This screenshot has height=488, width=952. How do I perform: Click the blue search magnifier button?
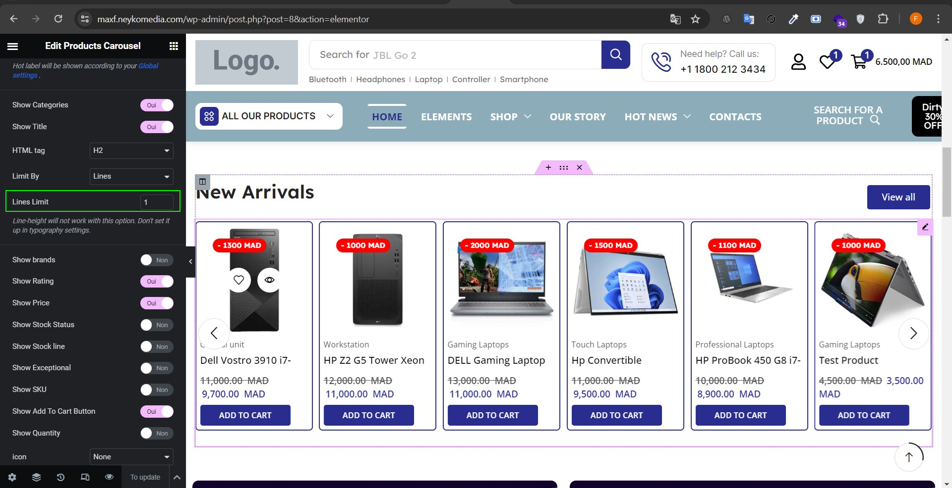point(616,54)
